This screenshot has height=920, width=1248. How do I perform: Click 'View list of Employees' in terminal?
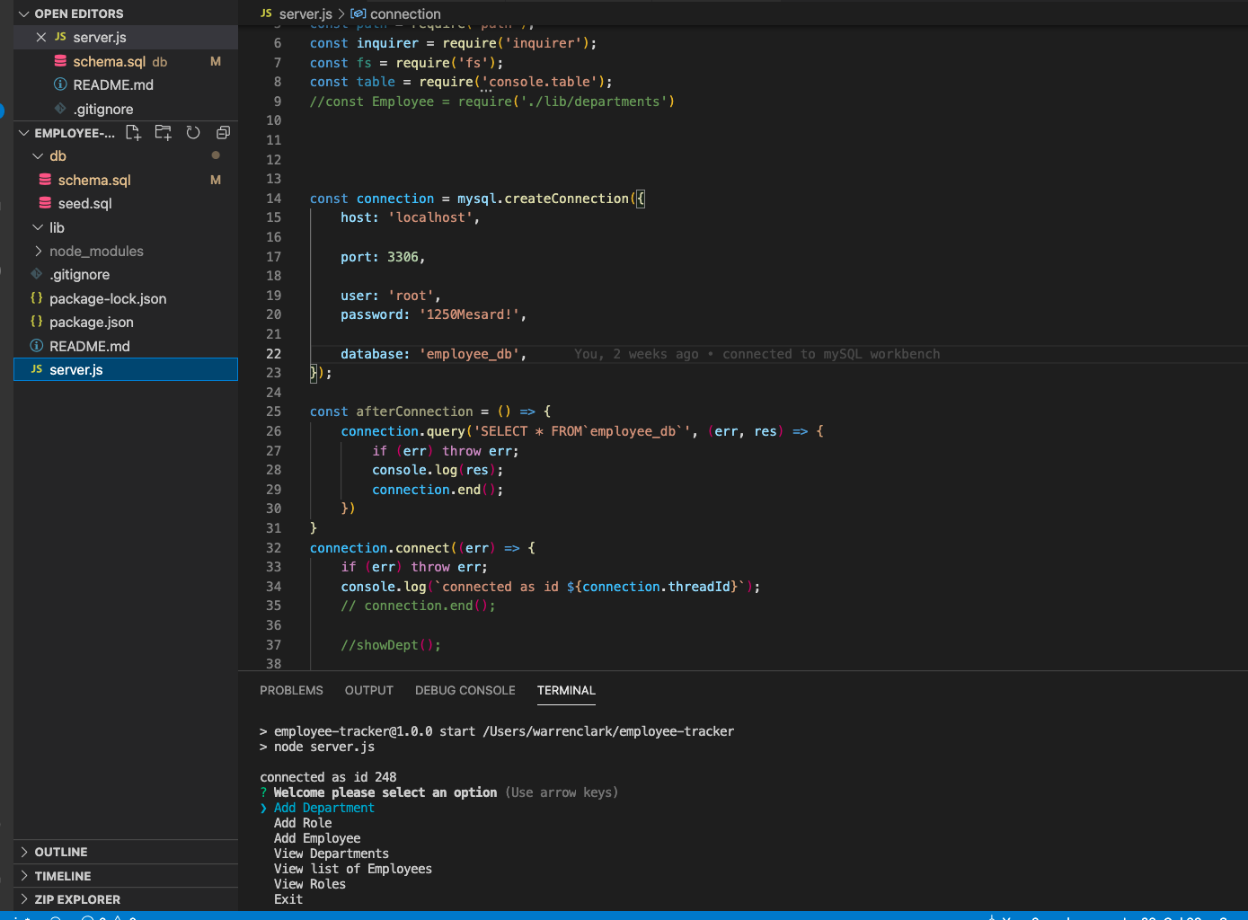(x=353, y=869)
